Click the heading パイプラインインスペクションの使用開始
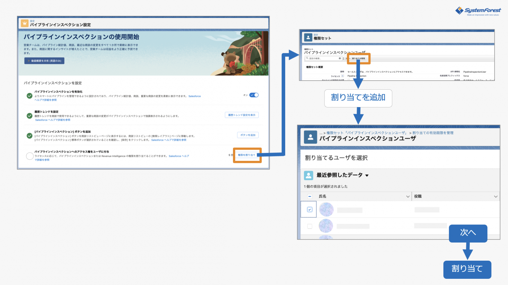Screen dimensions: 508x285 (81, 37)
